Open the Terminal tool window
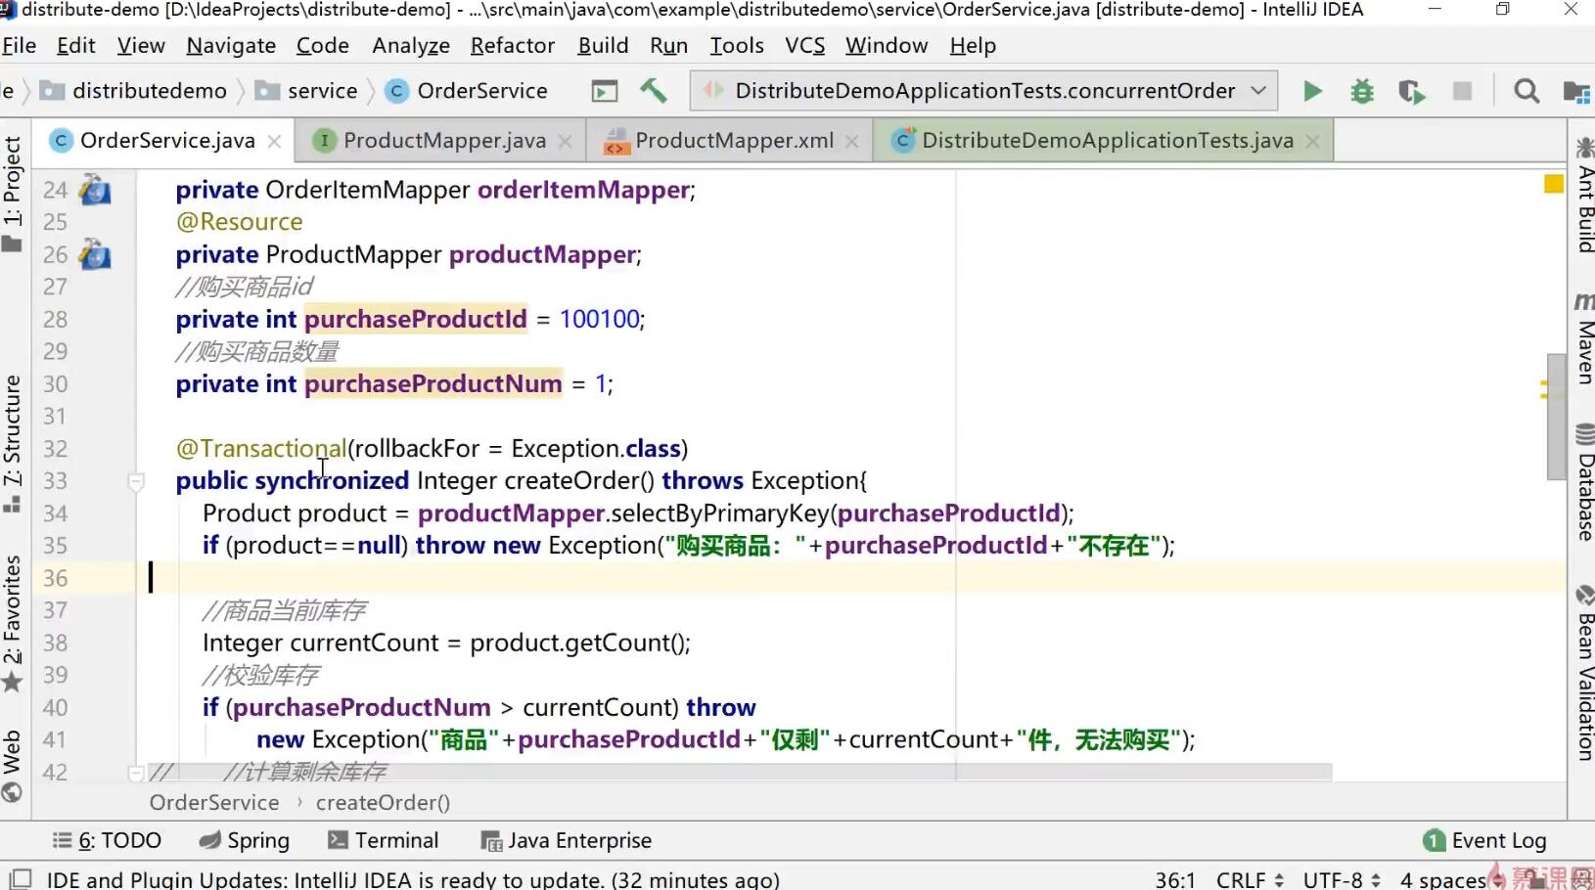 tap(384, 840)
